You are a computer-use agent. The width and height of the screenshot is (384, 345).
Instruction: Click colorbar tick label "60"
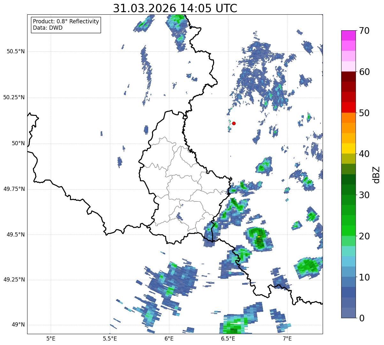[x=364, y=72]
